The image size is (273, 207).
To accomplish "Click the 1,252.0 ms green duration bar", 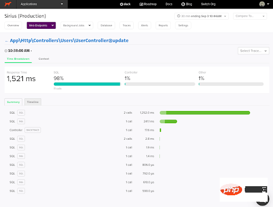I will point(205,113).
